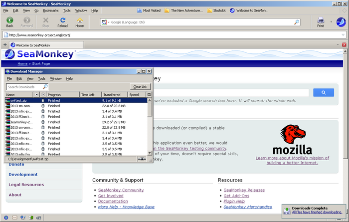Click the online/offline status icon in Download Manager
Image resolution: width=349 pixels, height=222 pixels.
(x=142, y=159)
